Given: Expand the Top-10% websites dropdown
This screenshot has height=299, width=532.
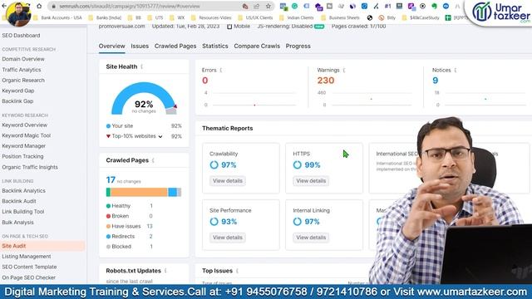Looking at the screenshot, I should [x=160, y=136].
